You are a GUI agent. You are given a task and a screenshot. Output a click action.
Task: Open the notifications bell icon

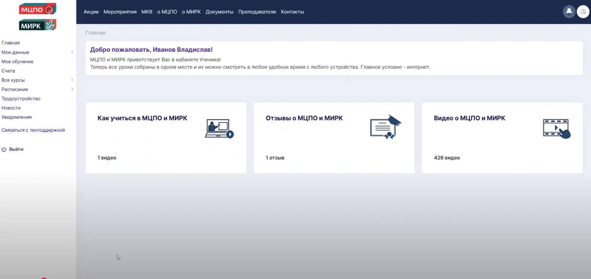(569, 12)
